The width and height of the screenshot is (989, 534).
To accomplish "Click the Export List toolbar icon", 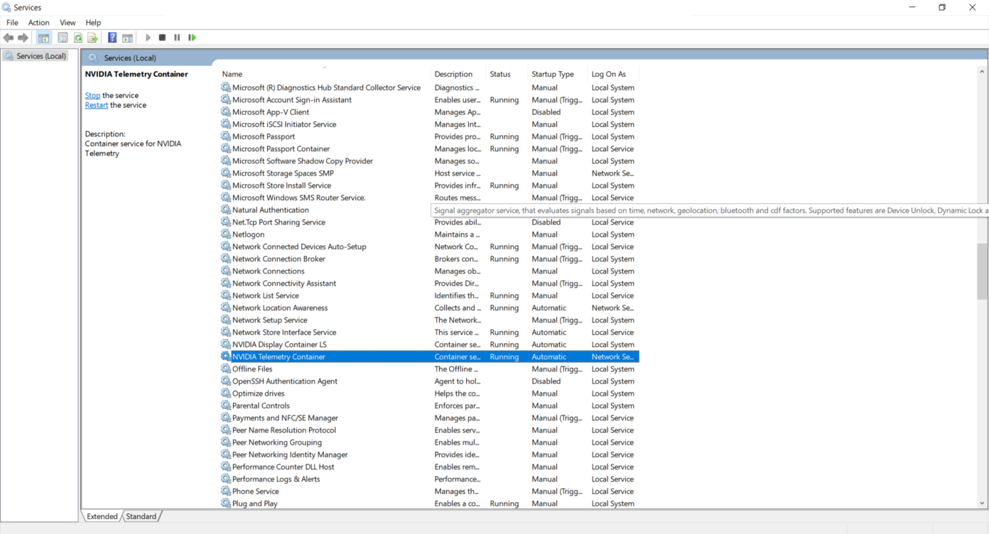I will click(x=92, y=38).
